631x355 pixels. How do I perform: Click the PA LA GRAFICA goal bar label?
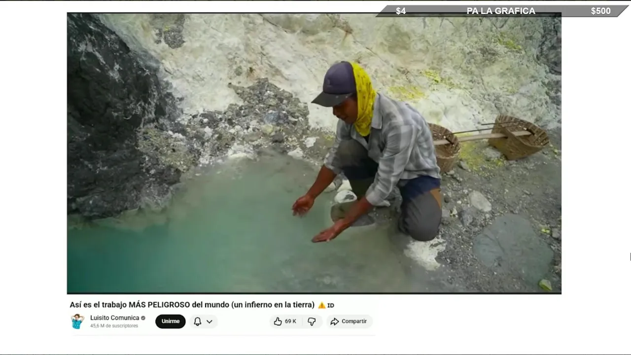(501, 11)
